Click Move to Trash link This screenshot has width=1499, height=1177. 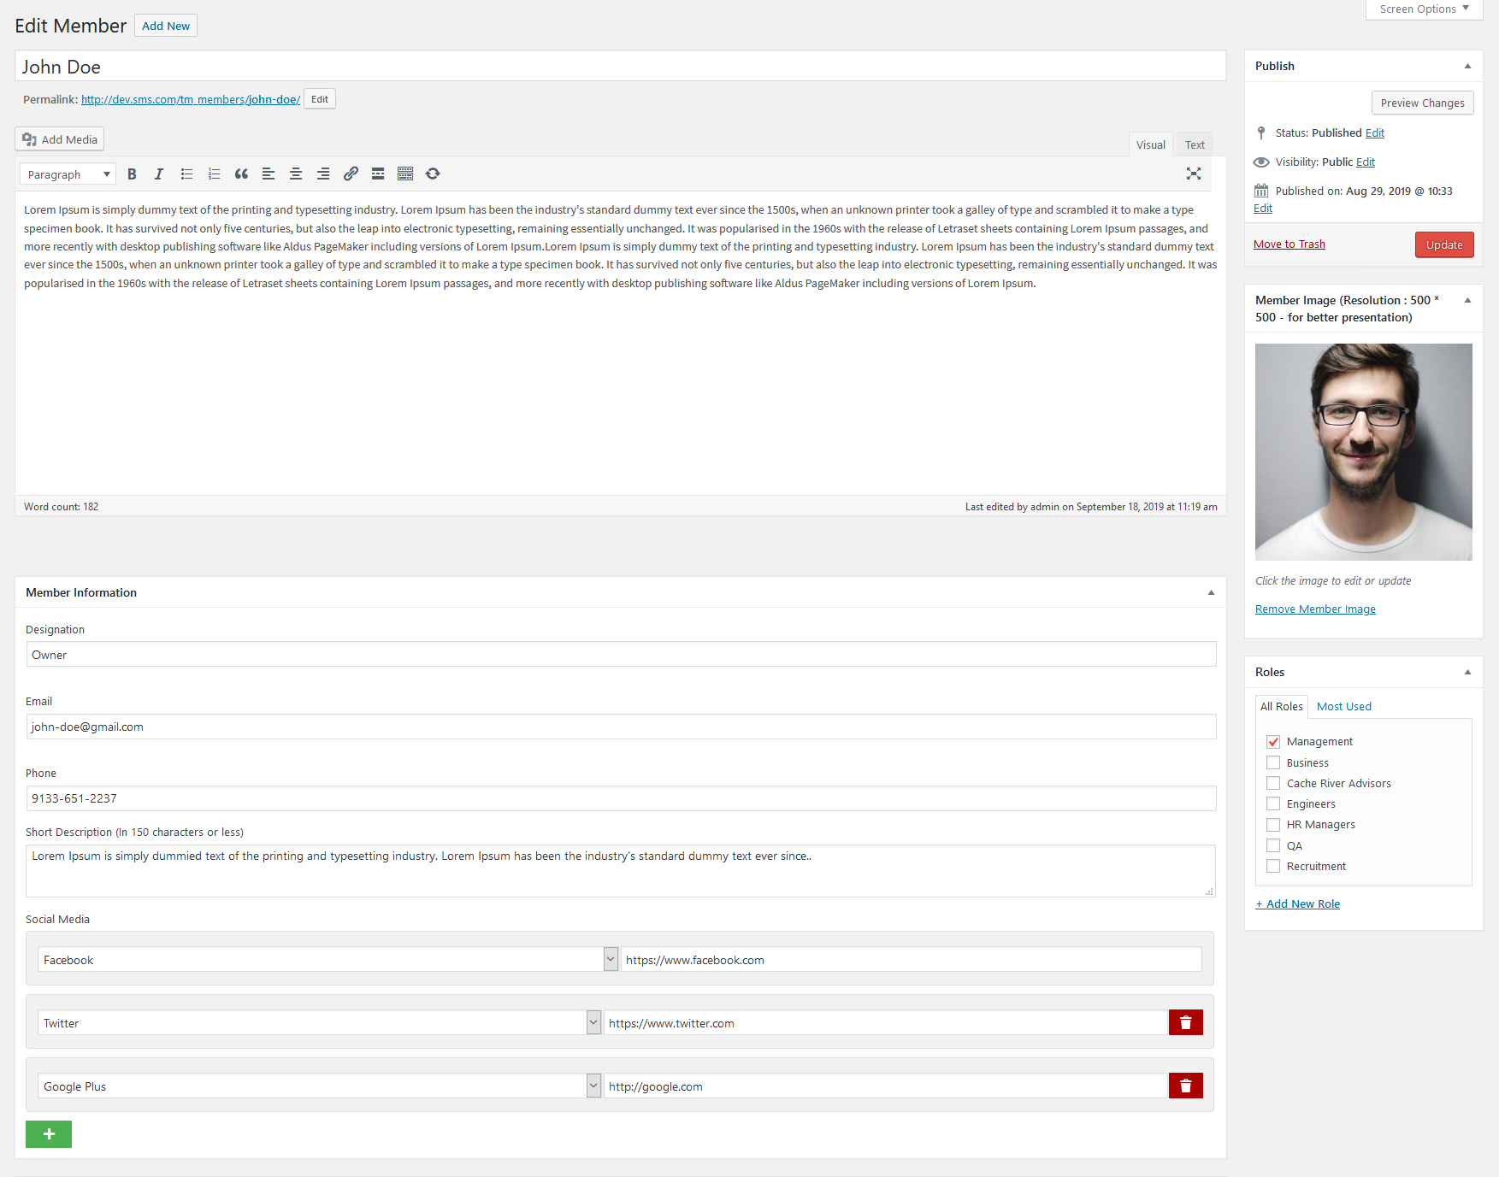(1289, 244)
